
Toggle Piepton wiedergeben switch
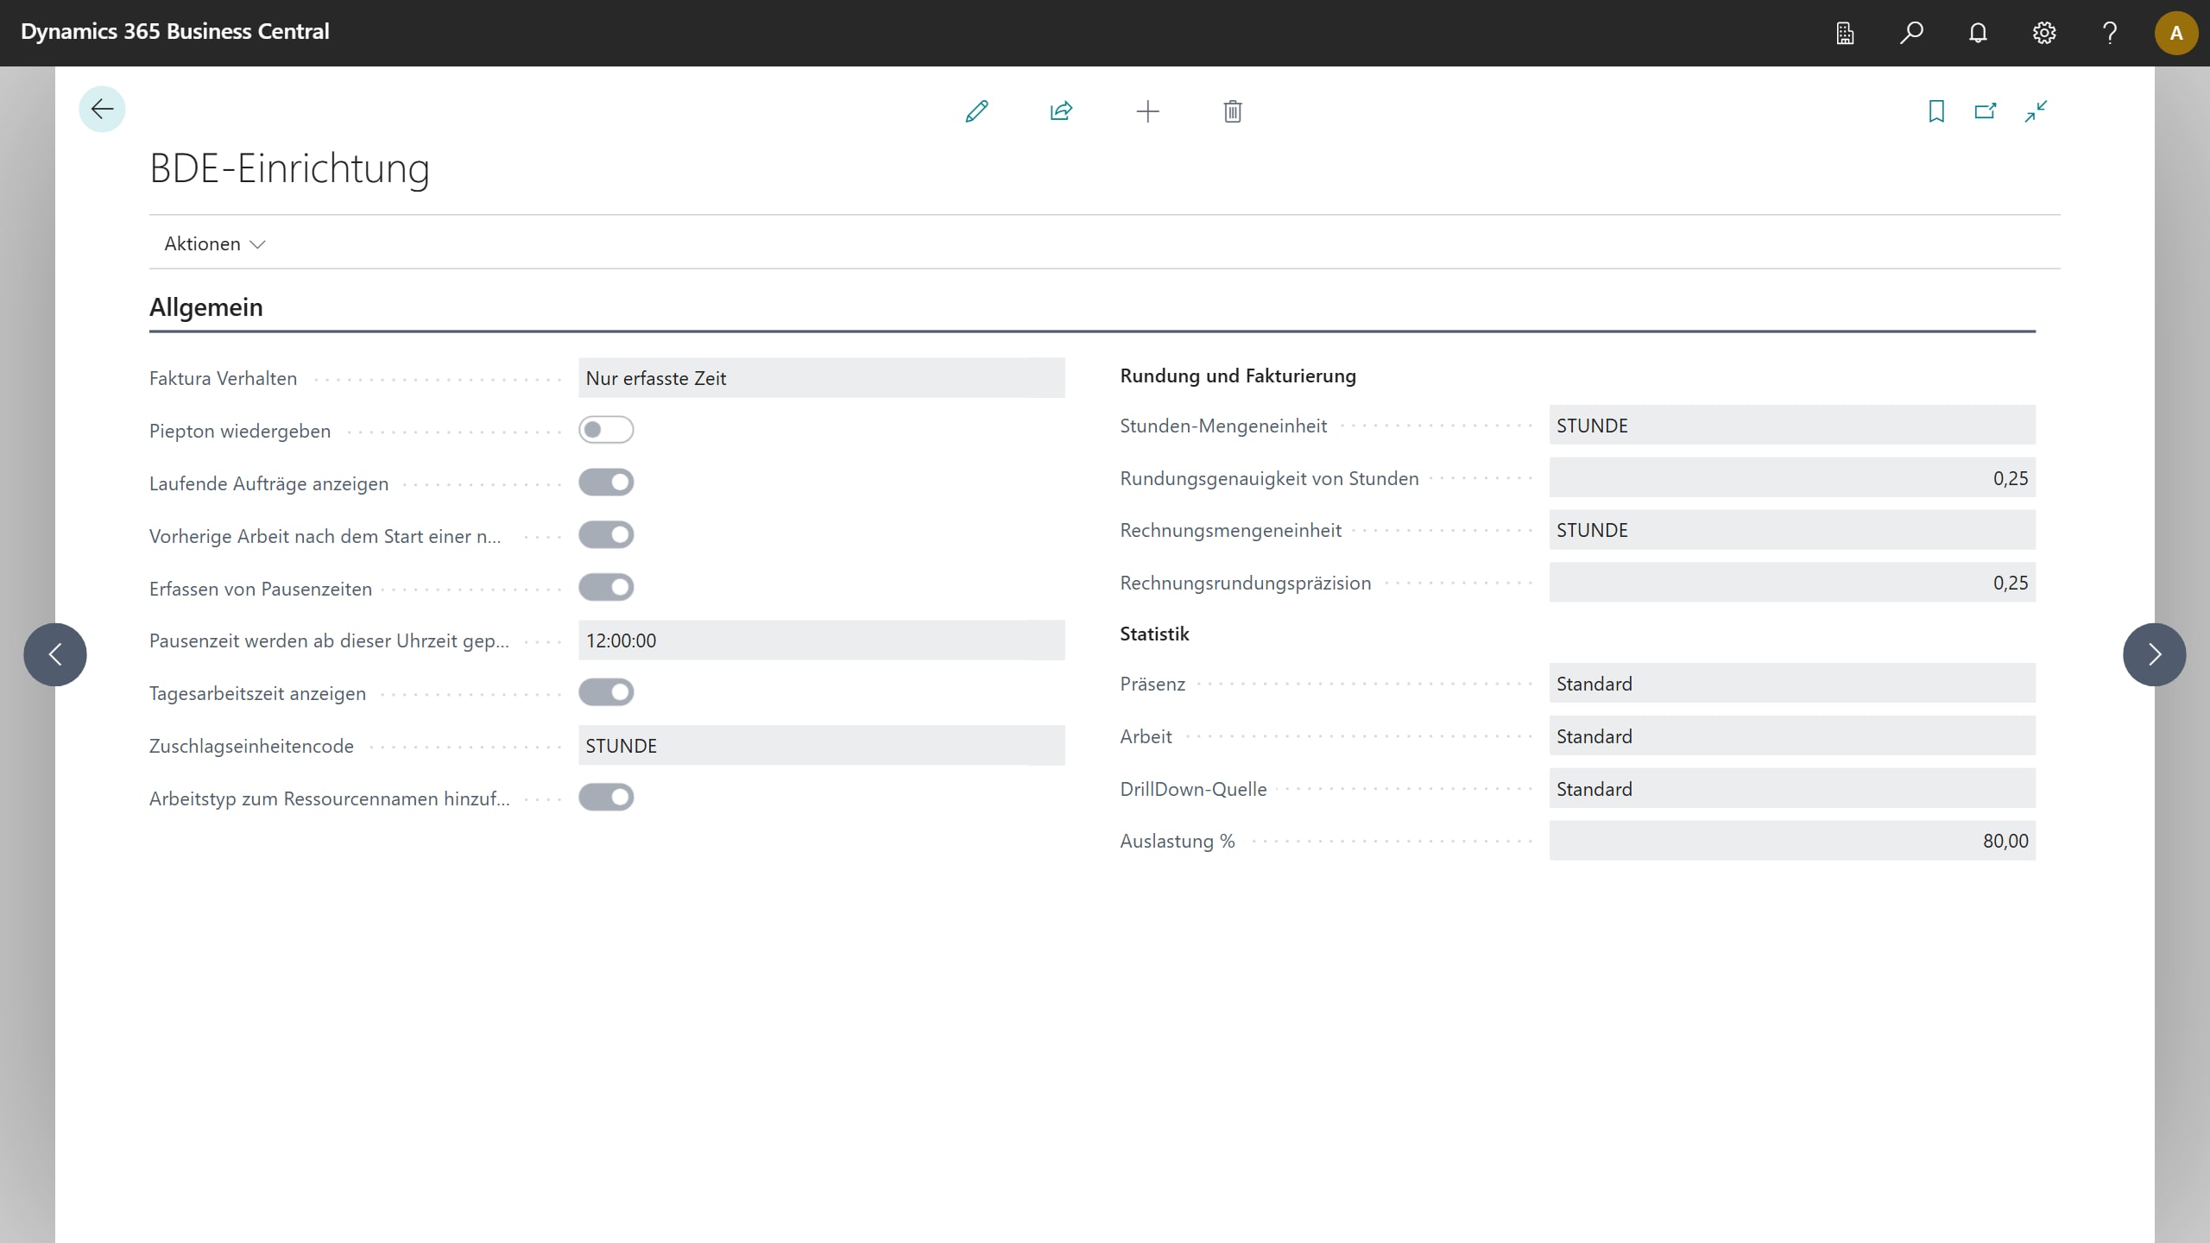click(606, 430)
